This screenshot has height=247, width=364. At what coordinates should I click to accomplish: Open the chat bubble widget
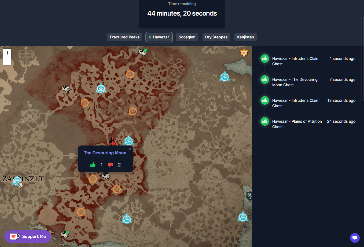click(x=355, y=238)
